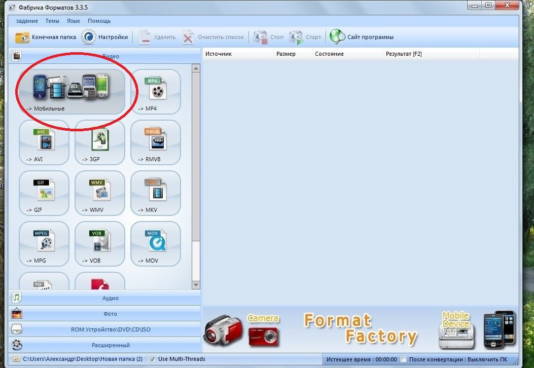Screen dimensions: 534x368
Task: Expand the Фото section
Action: (104, 314)
